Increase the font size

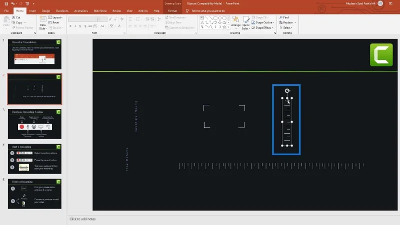(x=110, y=19)
